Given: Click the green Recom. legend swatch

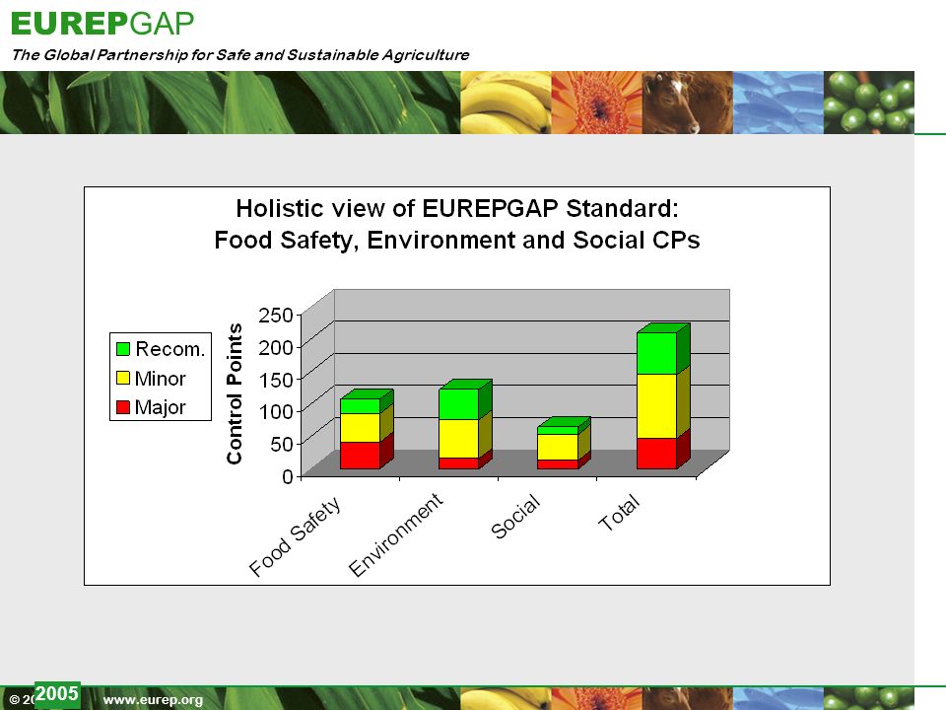Looking at the screenshot, I should tap(123, 349).
